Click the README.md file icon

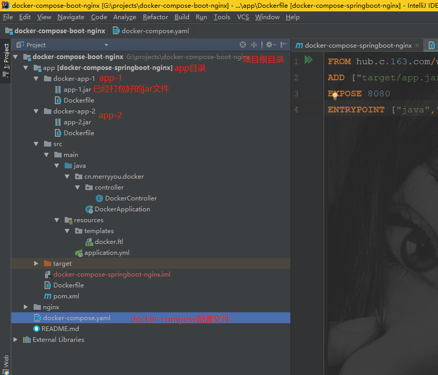pos(36,329)
